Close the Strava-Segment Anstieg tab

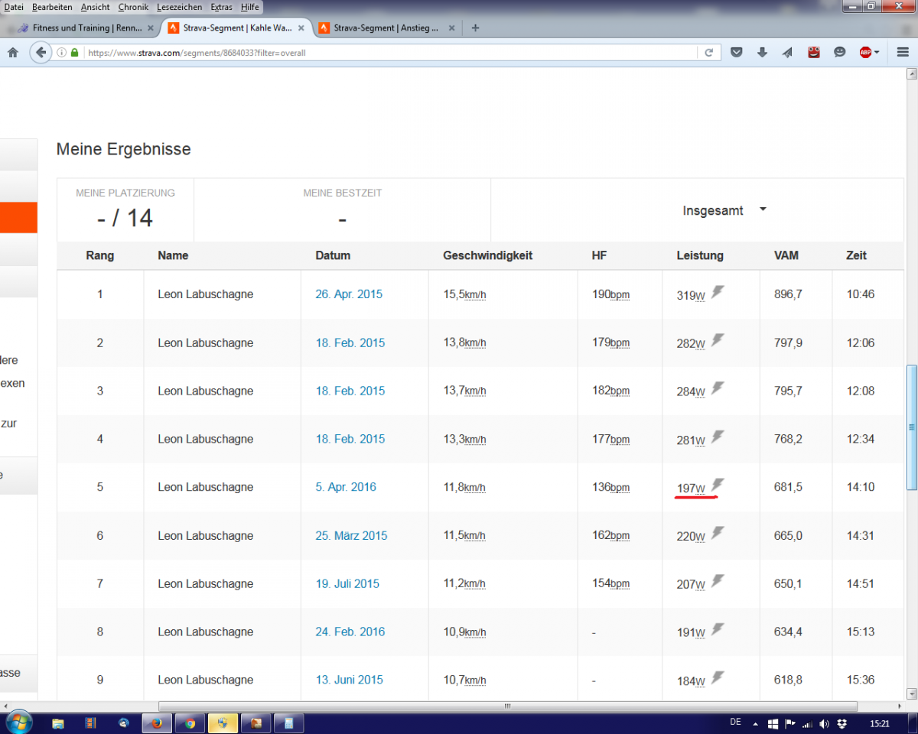[451, 28]
